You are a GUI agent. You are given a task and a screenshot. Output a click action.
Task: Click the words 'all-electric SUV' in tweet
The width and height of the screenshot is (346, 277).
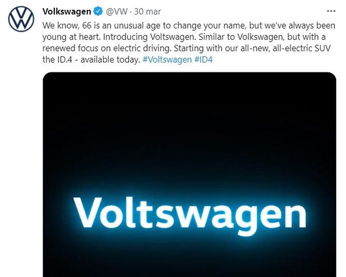[301, 48]
